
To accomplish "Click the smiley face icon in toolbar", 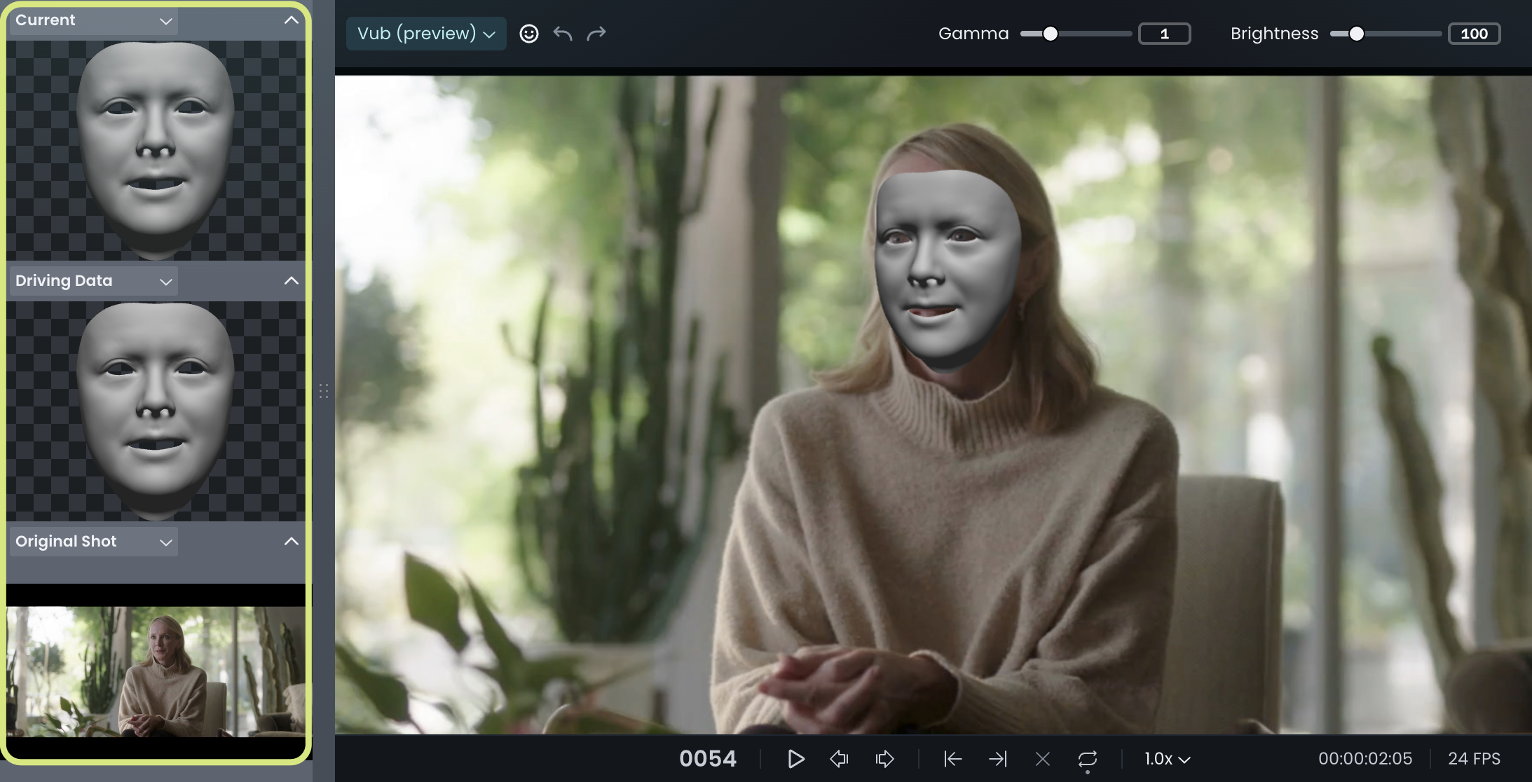I will click(x=529, y=34).
